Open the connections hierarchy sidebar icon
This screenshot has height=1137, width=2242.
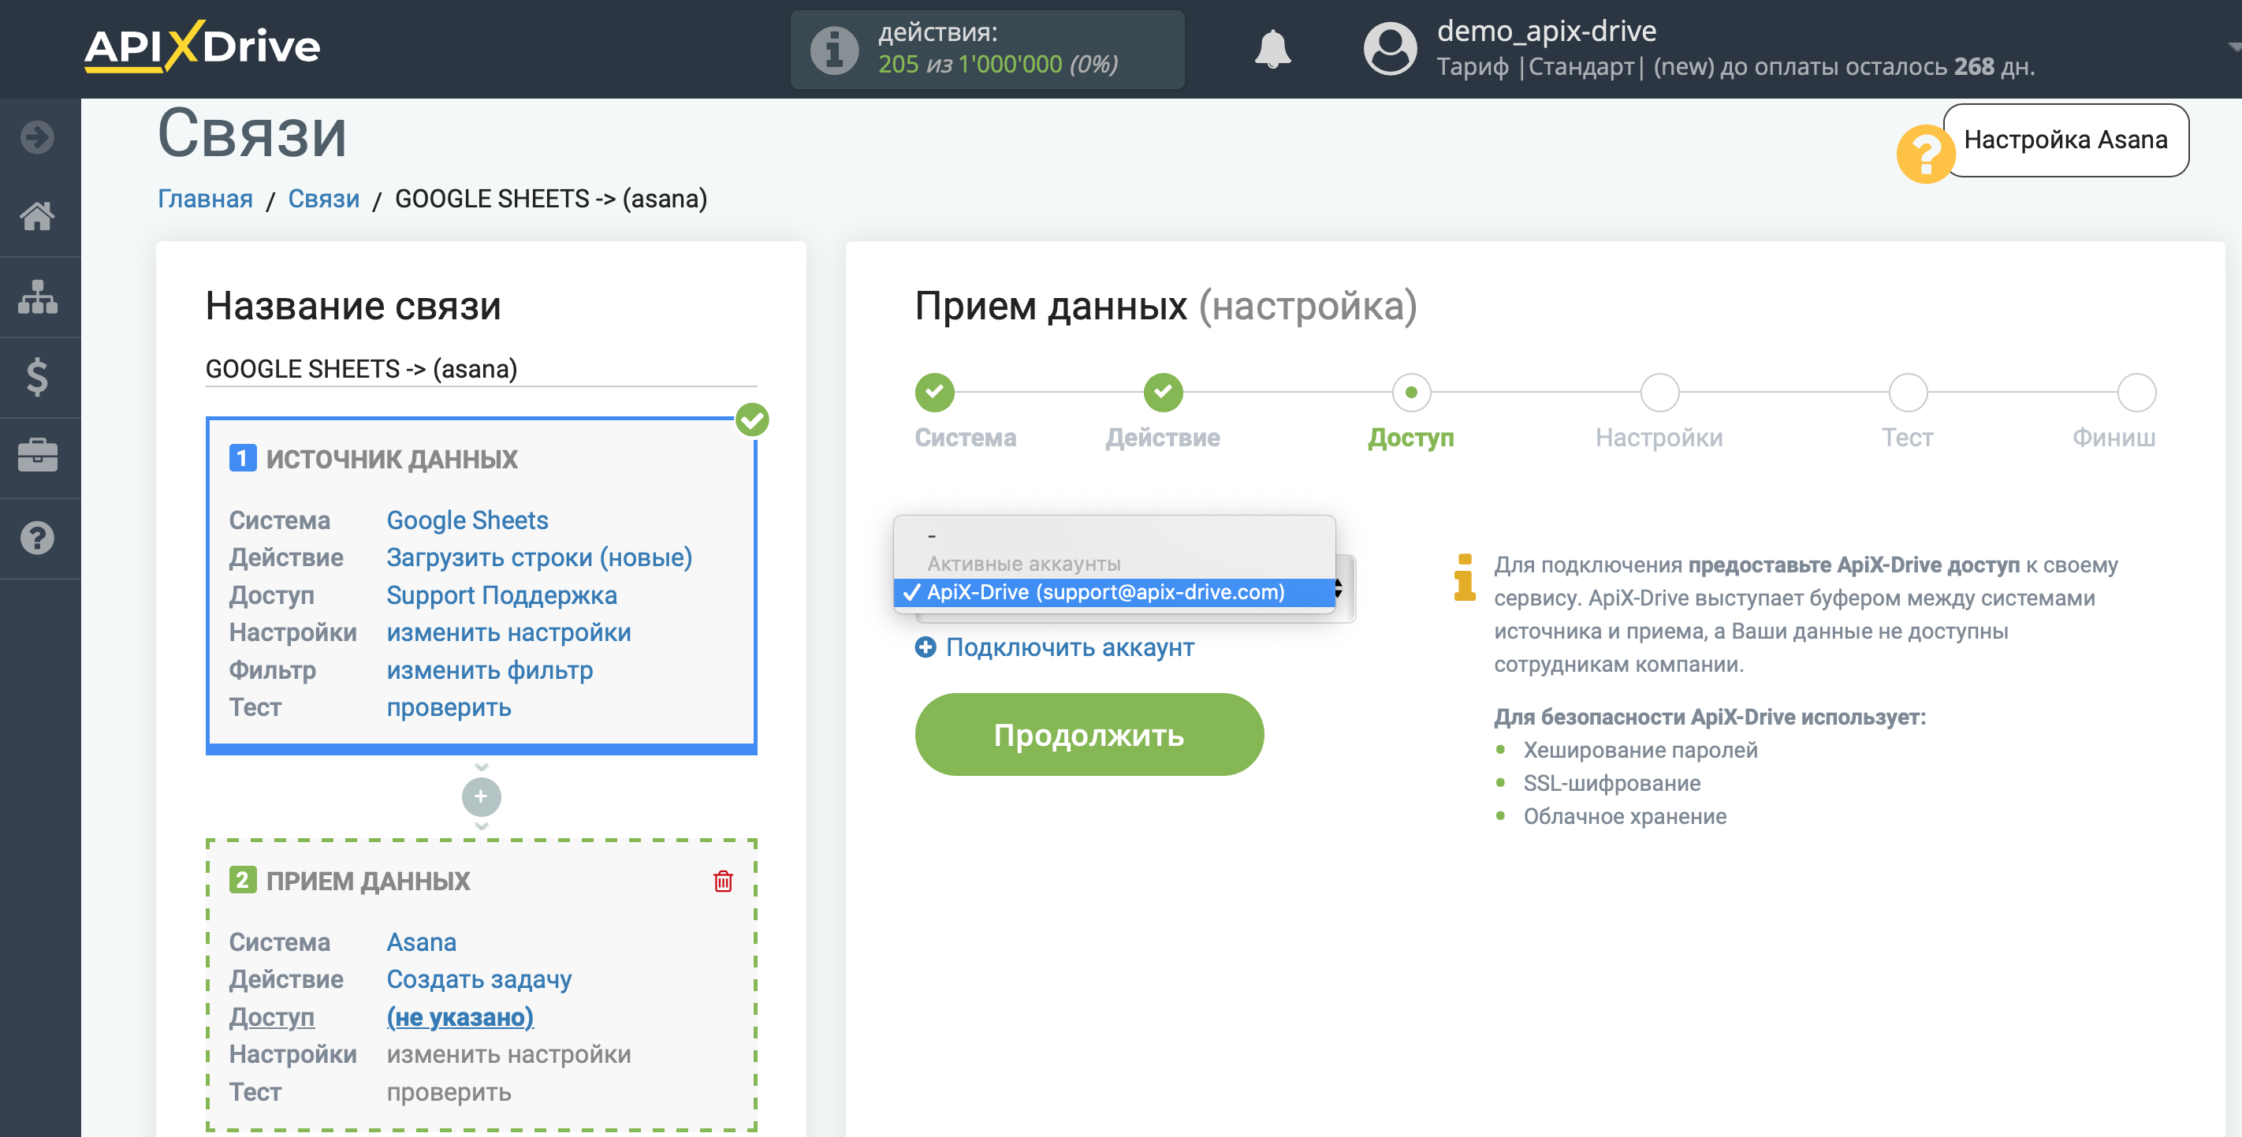(37, 297)
